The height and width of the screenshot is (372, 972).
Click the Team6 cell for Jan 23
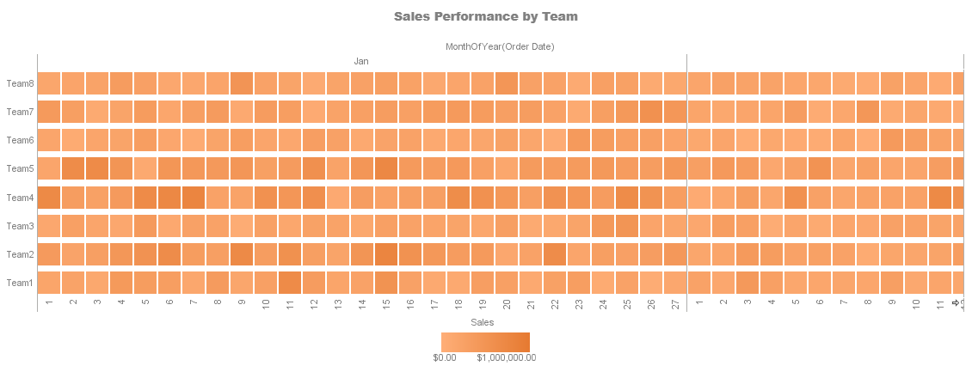tap(579, 140)
